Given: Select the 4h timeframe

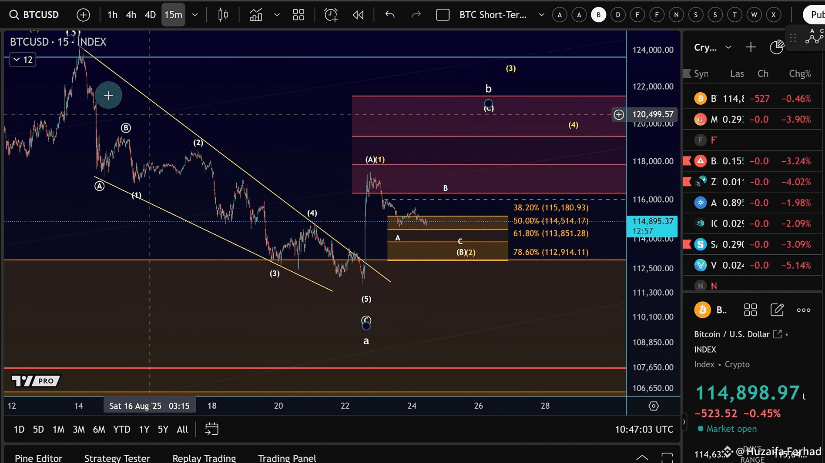Looking at the screenshot, I should (x=131, y=15).
